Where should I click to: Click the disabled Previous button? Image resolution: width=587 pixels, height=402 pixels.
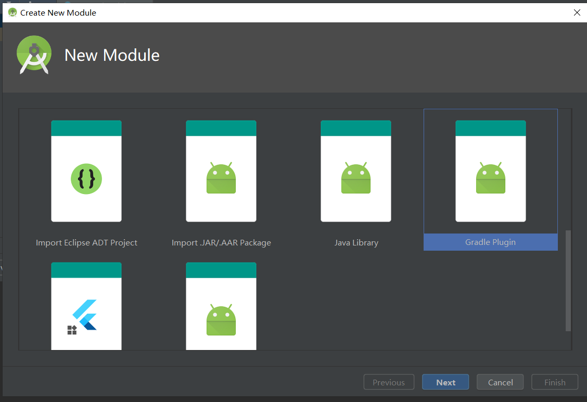[389, 382]
